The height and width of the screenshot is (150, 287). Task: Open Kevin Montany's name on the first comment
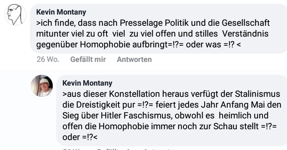[61, 12]
